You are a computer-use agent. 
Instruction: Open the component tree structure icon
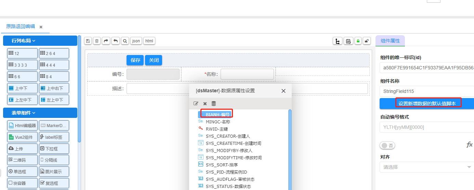point(338,41)
